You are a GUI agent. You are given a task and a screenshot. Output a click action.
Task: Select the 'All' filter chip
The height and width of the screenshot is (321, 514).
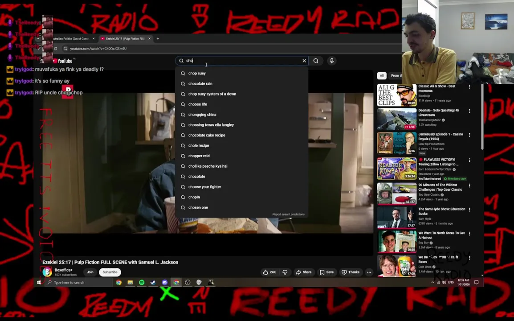pos(382,75)
